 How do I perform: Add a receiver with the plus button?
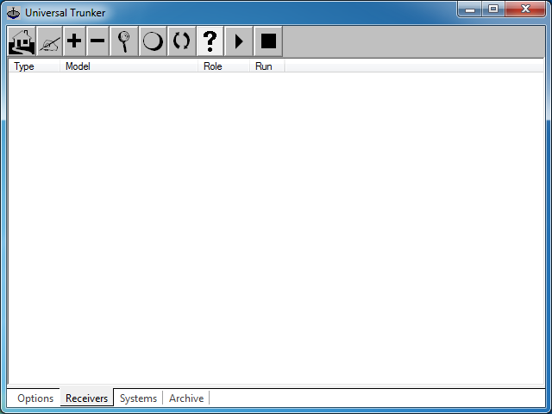pyautogui.click(x=74, y=41)
